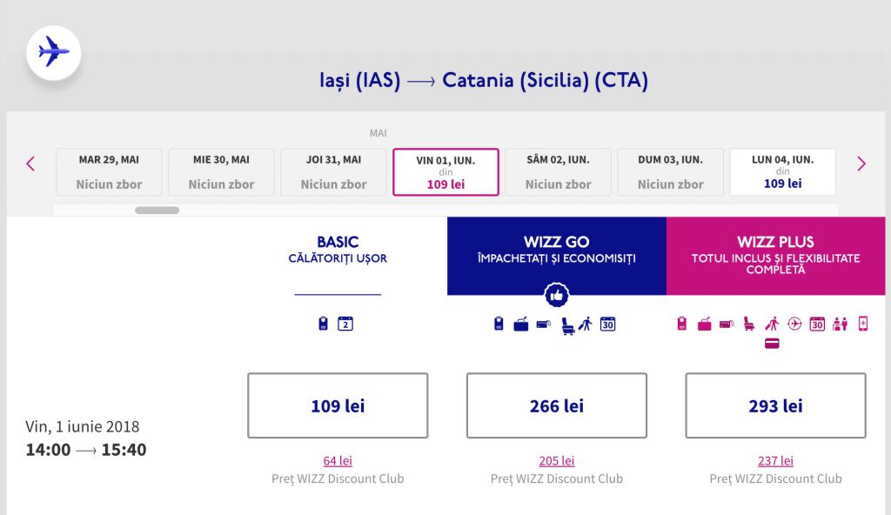The height and width of the screenshot is (515, 891).
Task: Choose the BASIC fare at 109 lei
Action: (338, 405)
